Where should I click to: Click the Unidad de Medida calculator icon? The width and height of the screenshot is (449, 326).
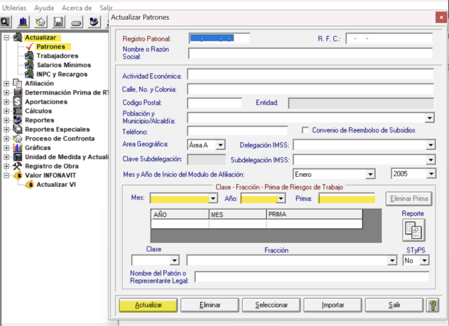(18, 157)
